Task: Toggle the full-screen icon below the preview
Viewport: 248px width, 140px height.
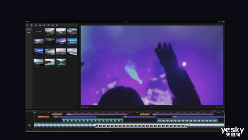Action: click(x=223, y=107)
